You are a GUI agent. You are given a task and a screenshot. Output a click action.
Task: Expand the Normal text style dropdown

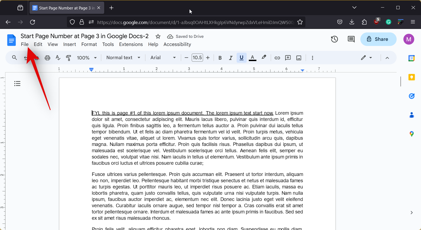[123, 58]
